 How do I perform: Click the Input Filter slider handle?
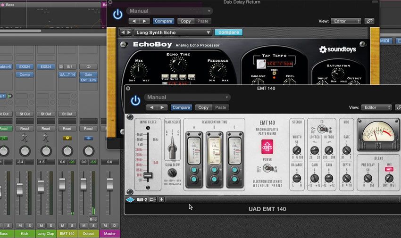pyautogui.click(x=148, y=175)
